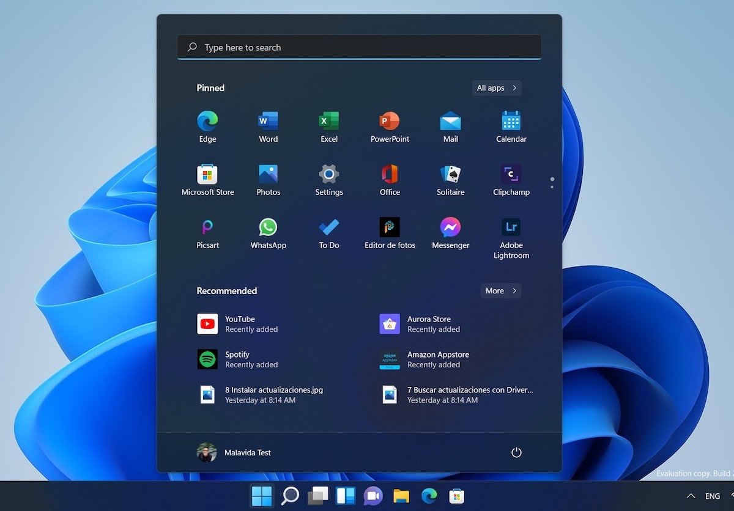Open the Settings gear app
734x511 pixels.
click(329, 180)
